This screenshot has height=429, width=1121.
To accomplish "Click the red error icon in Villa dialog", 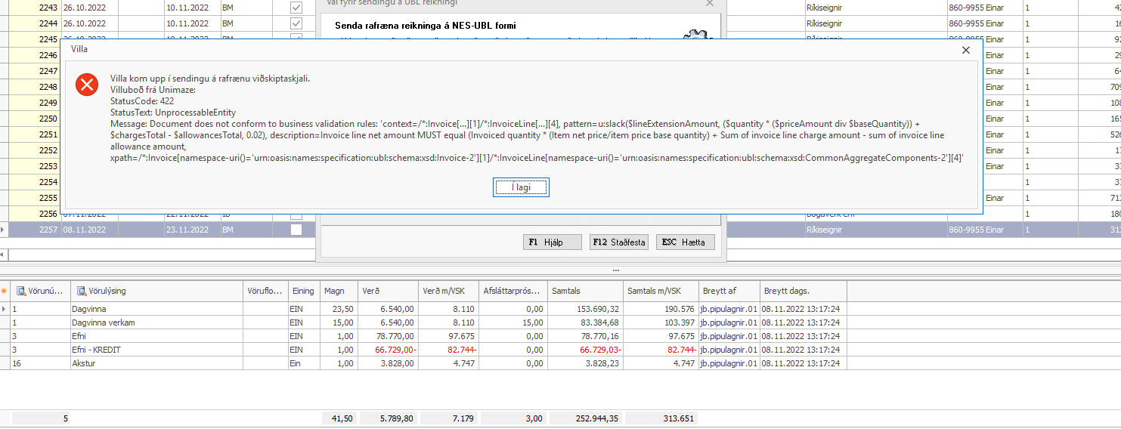I will [87, 85].
